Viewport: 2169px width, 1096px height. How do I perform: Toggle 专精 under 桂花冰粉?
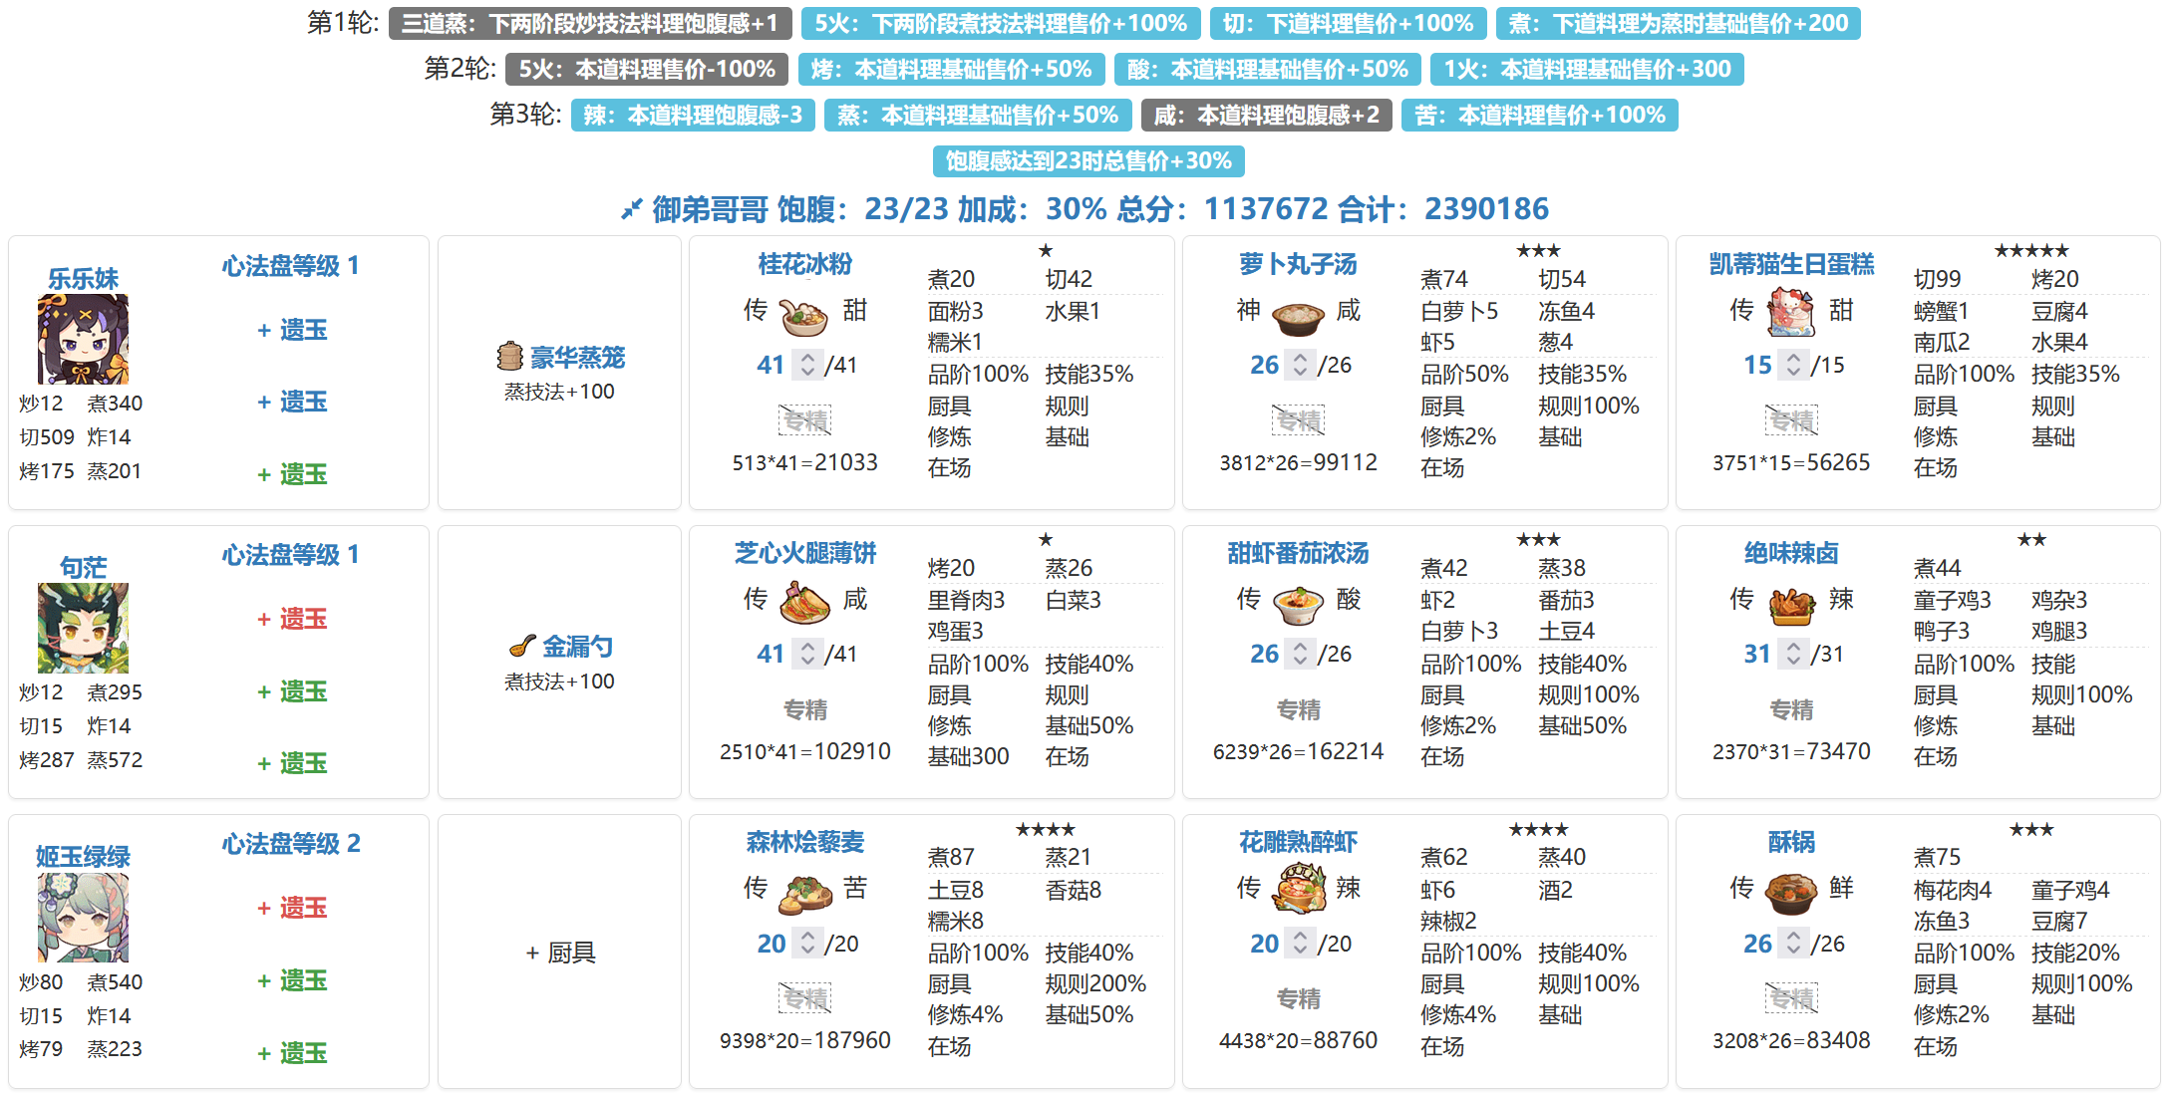pyautogui.click(x=804, y=420)
